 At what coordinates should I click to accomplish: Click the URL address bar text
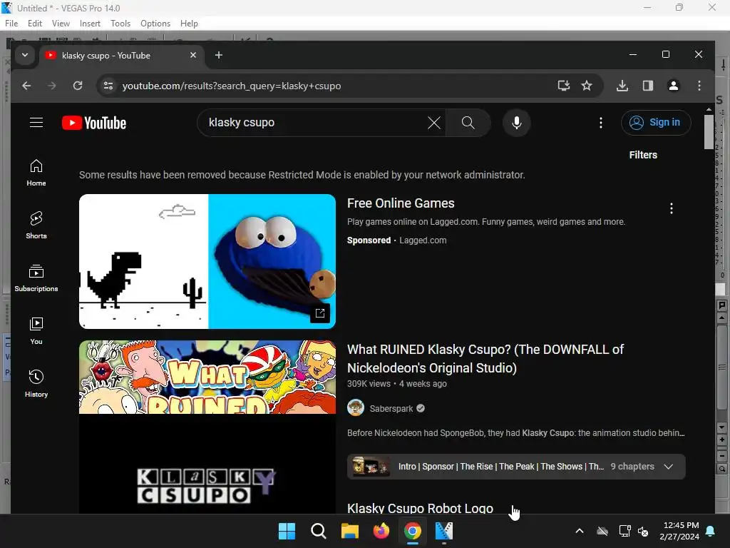(x=232, y=86)
